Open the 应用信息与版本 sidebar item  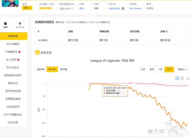[13, 75]
